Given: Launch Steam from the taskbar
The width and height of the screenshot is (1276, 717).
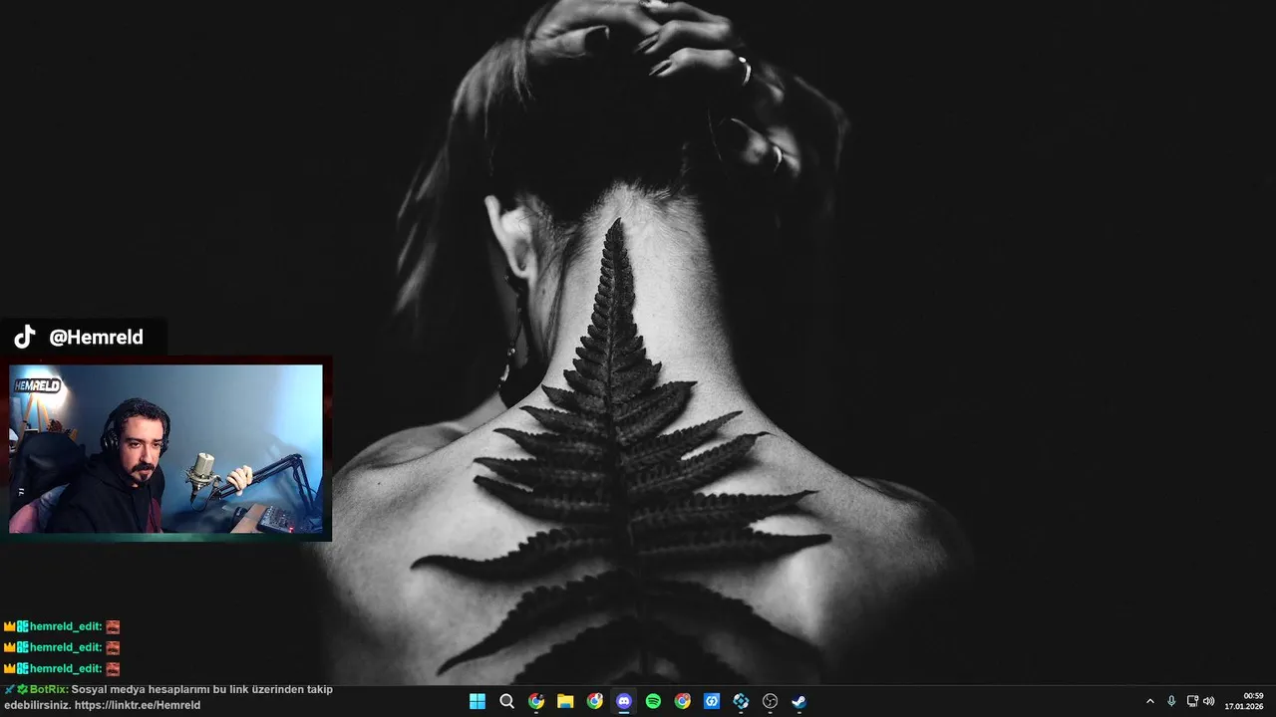Looking at the screenshot, I should tap(799, 701).
